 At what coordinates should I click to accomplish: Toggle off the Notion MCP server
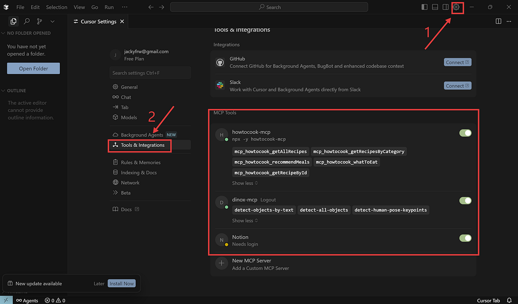(x=465, y=238)
